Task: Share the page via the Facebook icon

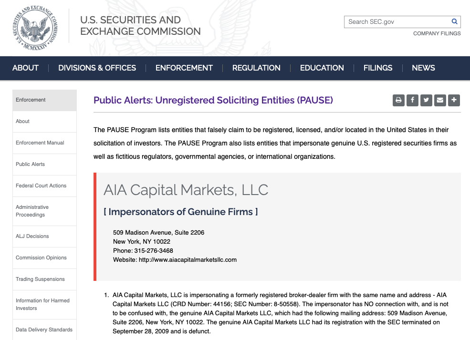Action: 412,100
